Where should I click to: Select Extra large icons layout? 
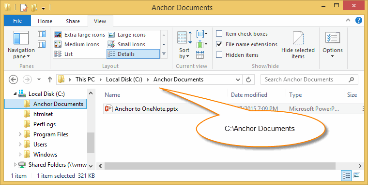(x=79, y=35)
